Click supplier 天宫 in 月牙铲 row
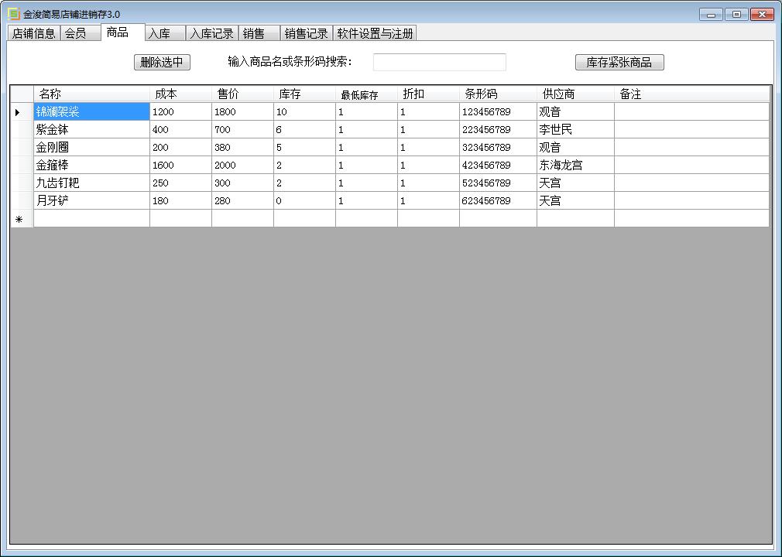The height and width of the screenshot is (557, 782). (575, 201)
